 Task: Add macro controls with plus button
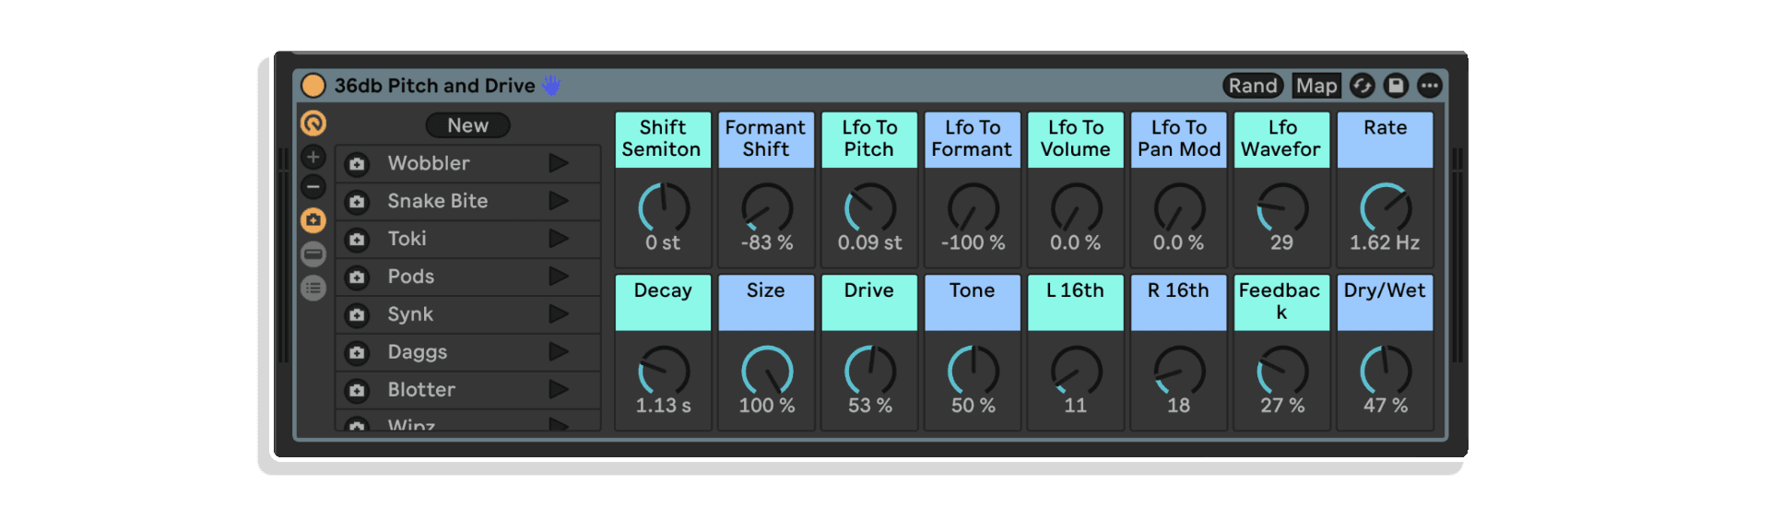(x=313, y=157)
